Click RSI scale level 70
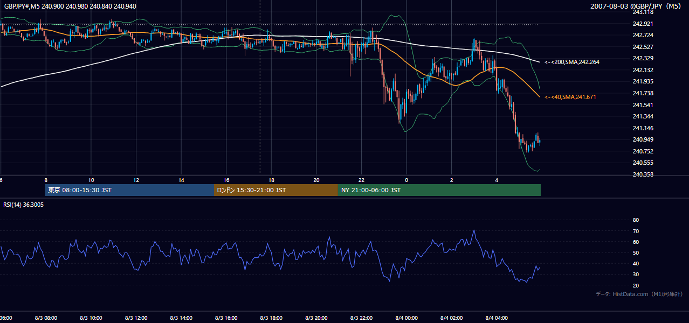 tap(636, 231)
